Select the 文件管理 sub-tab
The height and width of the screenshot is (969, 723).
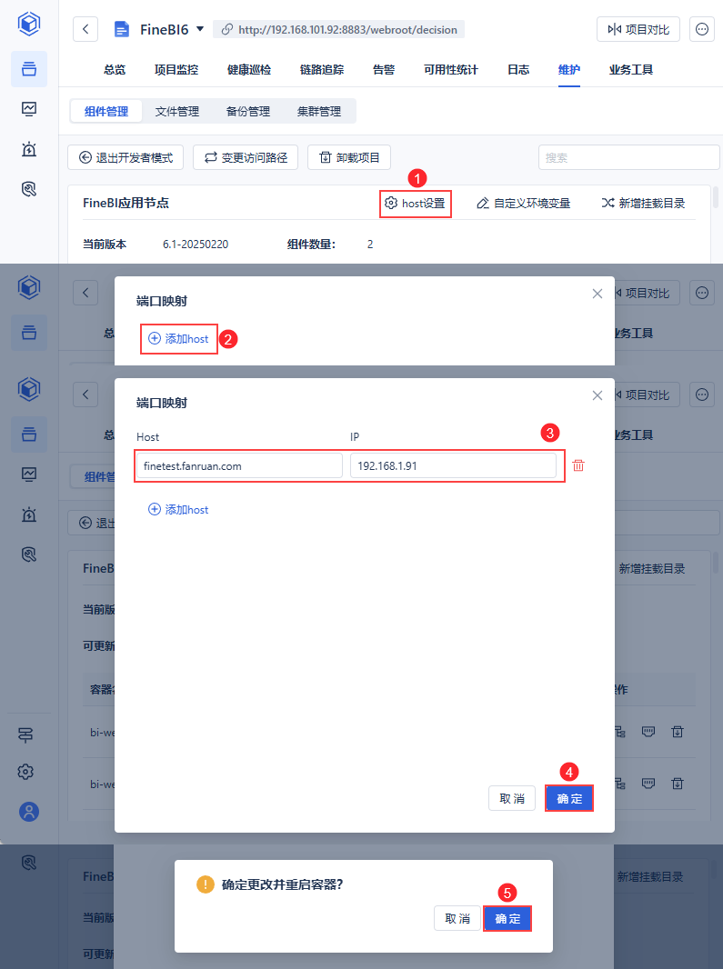[176, 111]
